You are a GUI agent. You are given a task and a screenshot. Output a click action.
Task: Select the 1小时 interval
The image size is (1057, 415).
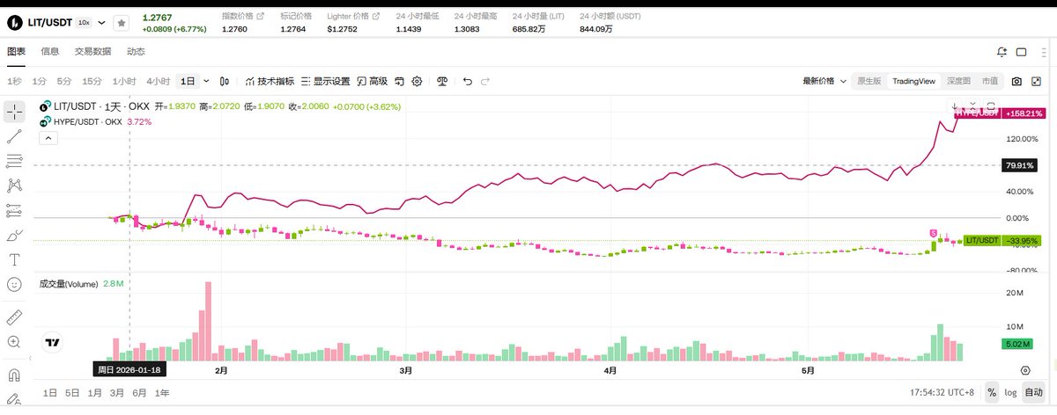point(124,81)
